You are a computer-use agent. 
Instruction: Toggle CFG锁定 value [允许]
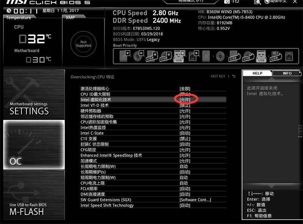click(185, 150)
